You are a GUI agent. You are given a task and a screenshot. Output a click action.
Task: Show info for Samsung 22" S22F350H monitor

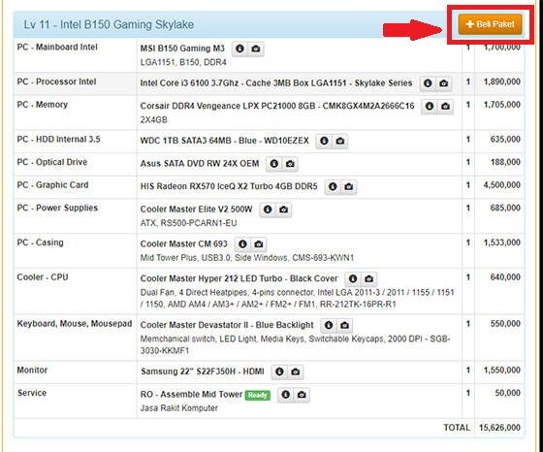(x=279, y=371)
